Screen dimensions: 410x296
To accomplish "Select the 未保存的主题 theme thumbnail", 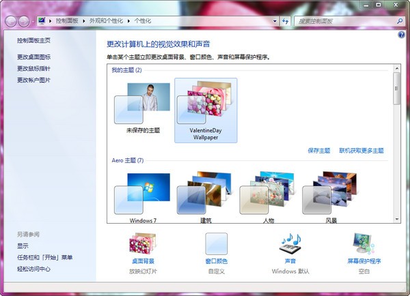I will (x=143, y=109).
